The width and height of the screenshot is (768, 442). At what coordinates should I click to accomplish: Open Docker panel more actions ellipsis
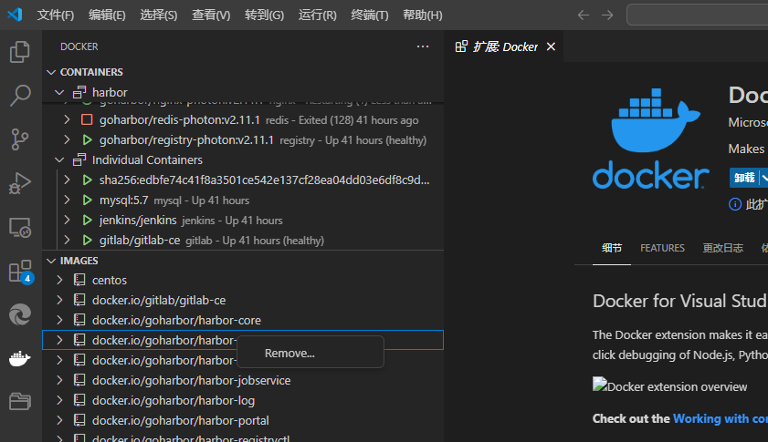(423, 46)
